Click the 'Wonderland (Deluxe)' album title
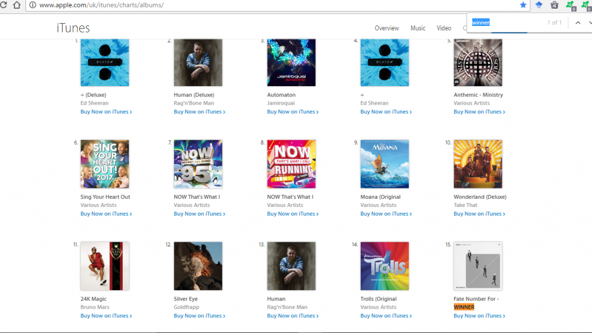The height and width of the screenshot is (333, 592). [x=480, y=197]
